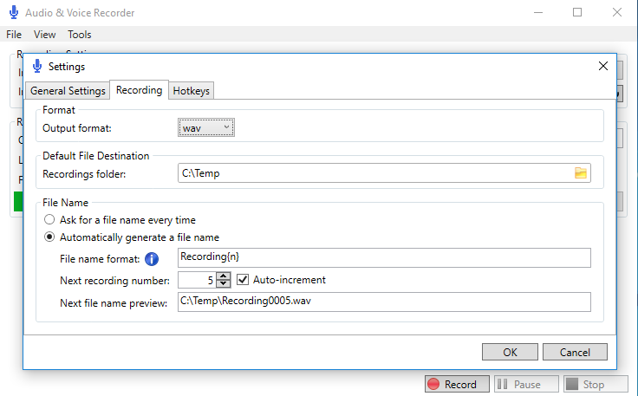Click the Cancel button in Settings
The image size is (638, 396).
pos(575,352)
